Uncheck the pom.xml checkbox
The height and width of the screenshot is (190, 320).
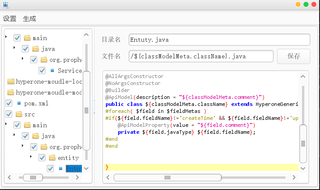pyautogui.click(x=9, y=103)
